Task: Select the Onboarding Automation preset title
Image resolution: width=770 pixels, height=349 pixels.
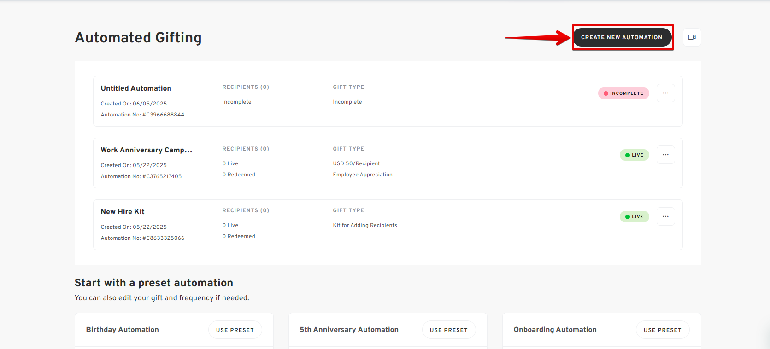Action: [x=555, y=330]
